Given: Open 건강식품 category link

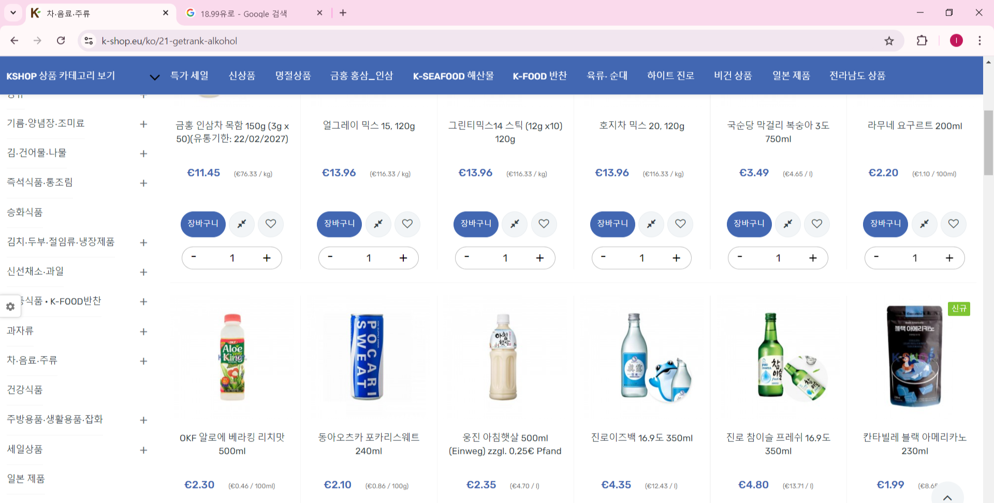Looking at the screenshot, I should 24,390.
